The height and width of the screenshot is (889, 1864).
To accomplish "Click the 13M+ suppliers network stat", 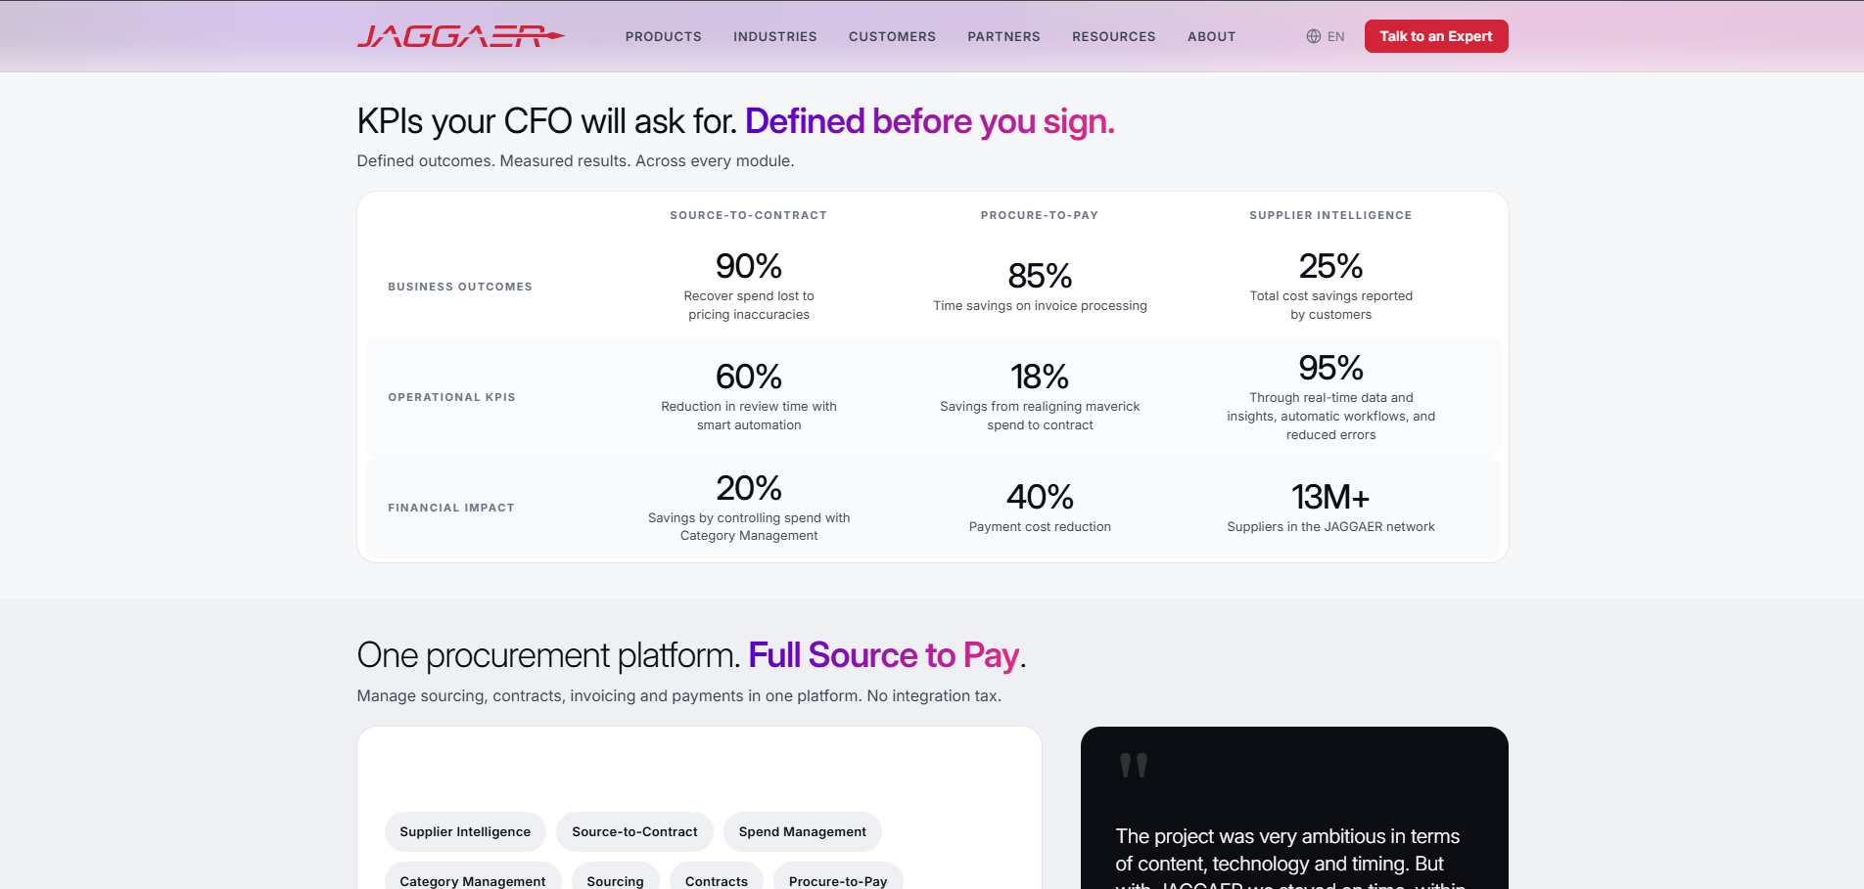I will tap(1330, 508).
